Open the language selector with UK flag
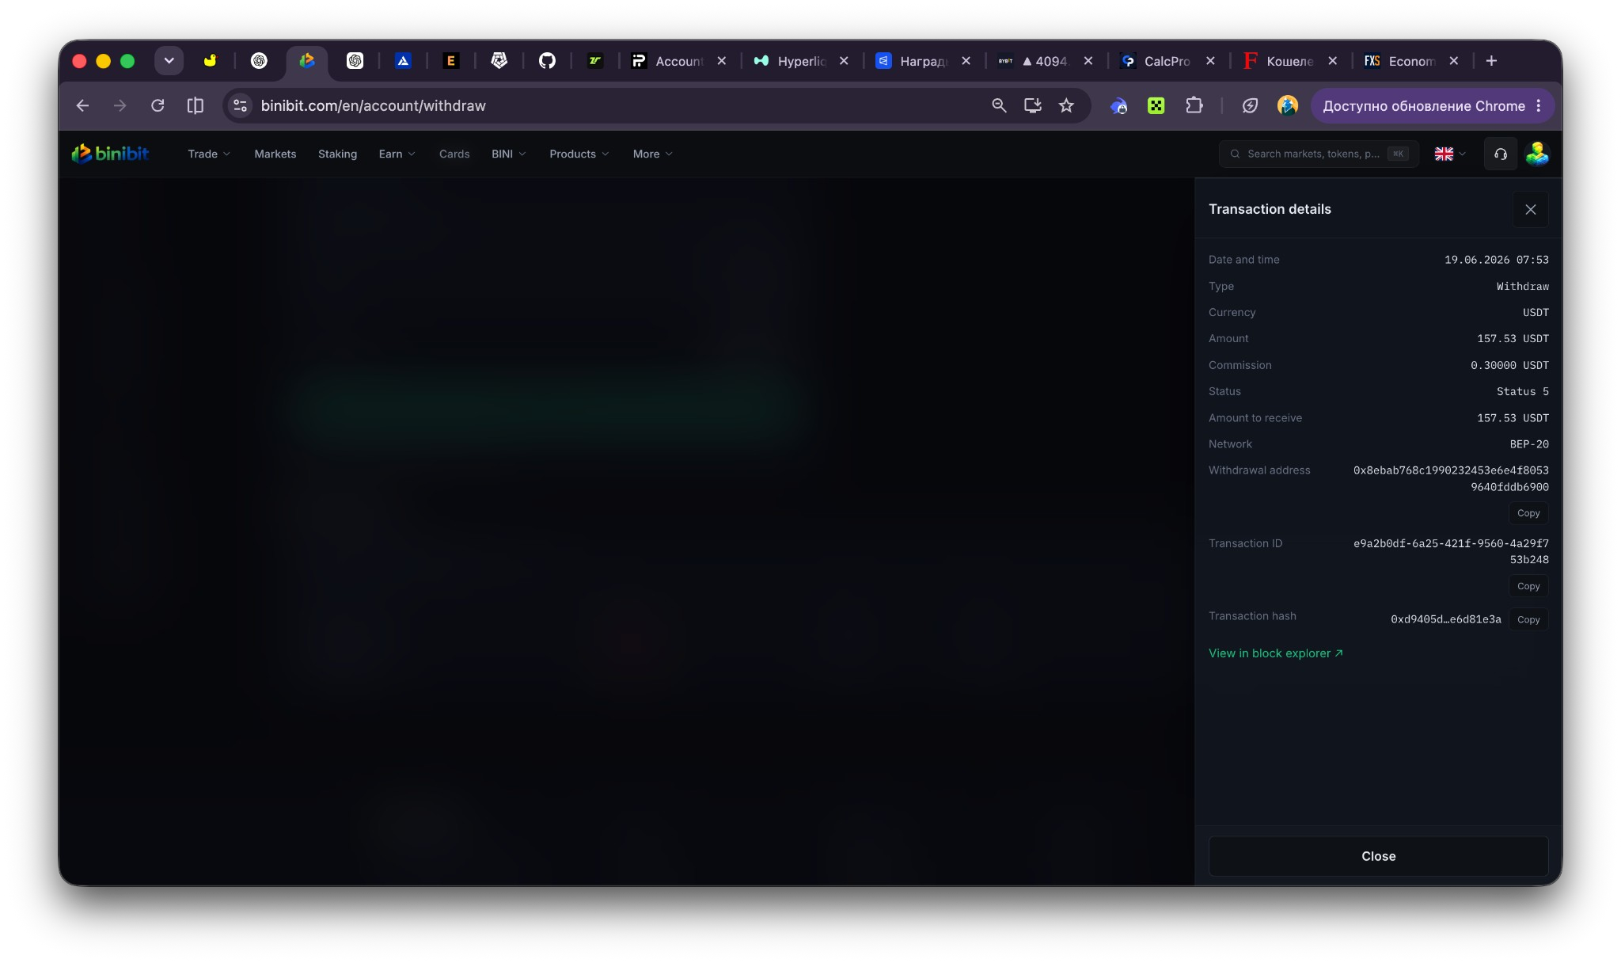This screenshot has height=963, width=1621. 1450,154
